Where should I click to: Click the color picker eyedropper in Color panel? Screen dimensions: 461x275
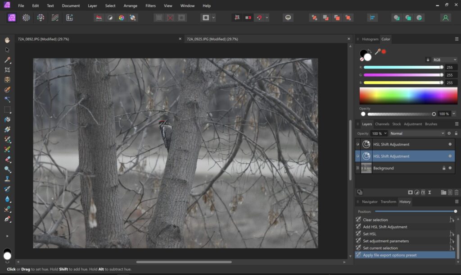click(377, 52)
